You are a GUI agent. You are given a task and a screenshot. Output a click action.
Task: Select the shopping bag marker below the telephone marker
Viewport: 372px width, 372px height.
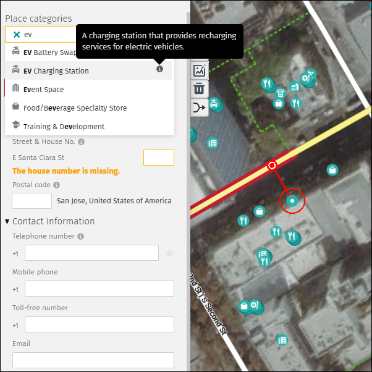[279, 103]
